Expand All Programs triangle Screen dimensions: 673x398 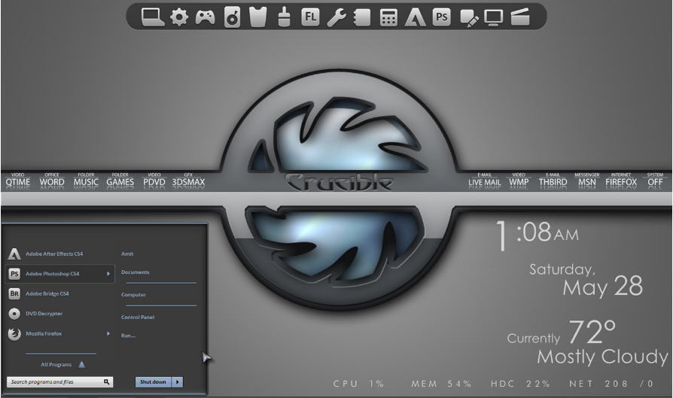click(x=81, y=365)
